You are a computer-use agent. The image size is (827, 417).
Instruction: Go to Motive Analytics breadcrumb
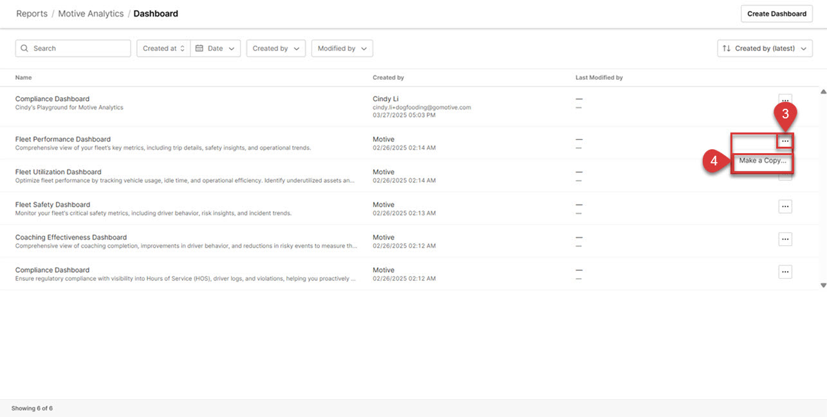point(91,14)
